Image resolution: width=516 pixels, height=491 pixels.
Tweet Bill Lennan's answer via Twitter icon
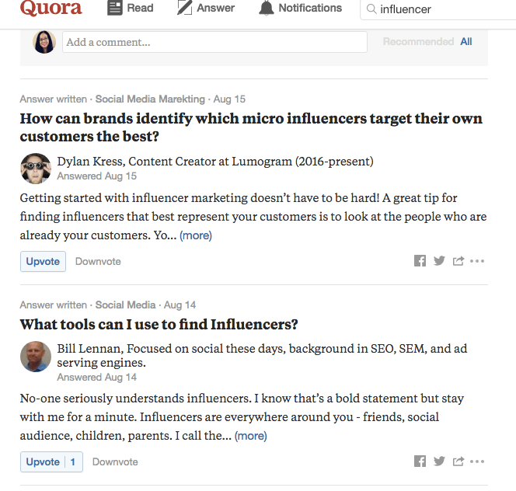(439, 461)
